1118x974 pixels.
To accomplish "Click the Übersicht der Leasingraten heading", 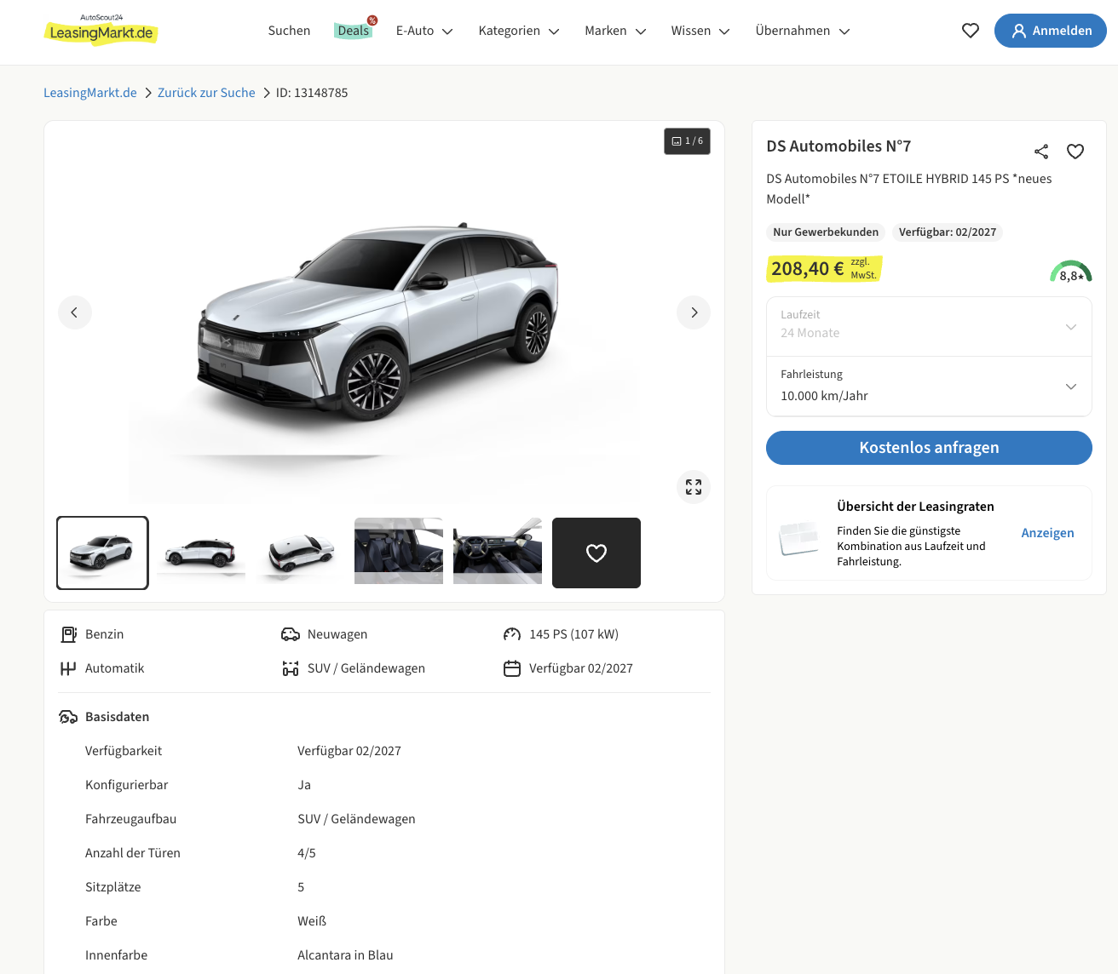I will [x=915, y=507].
